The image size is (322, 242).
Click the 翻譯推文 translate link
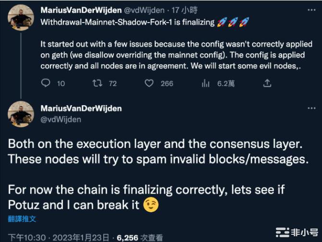(x=22, y=219)
